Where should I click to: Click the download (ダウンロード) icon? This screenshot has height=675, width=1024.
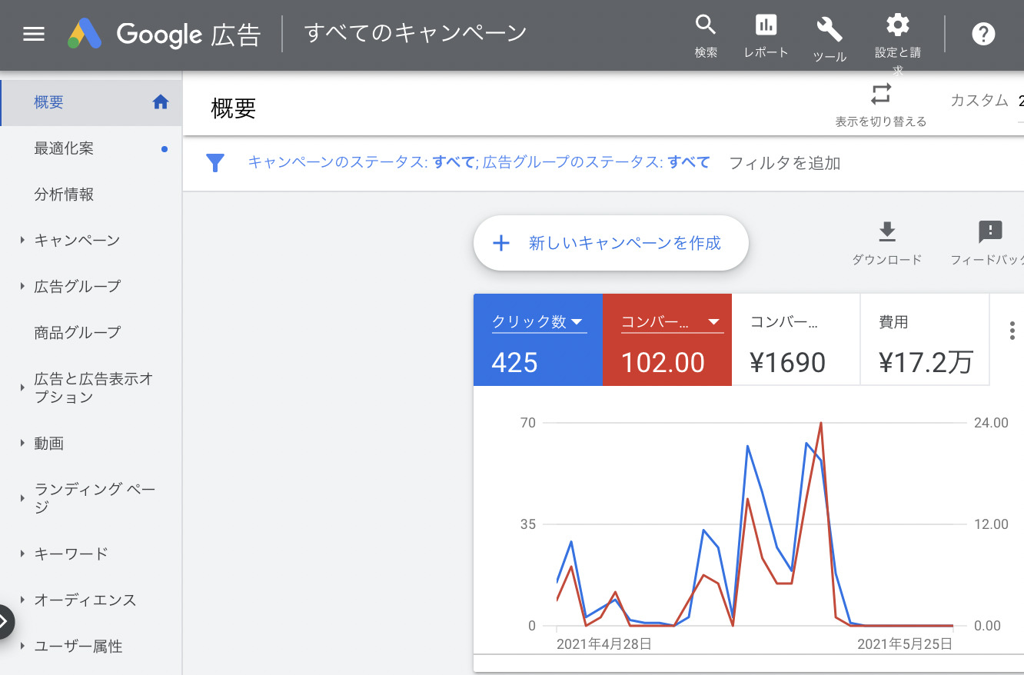[886, 231]
